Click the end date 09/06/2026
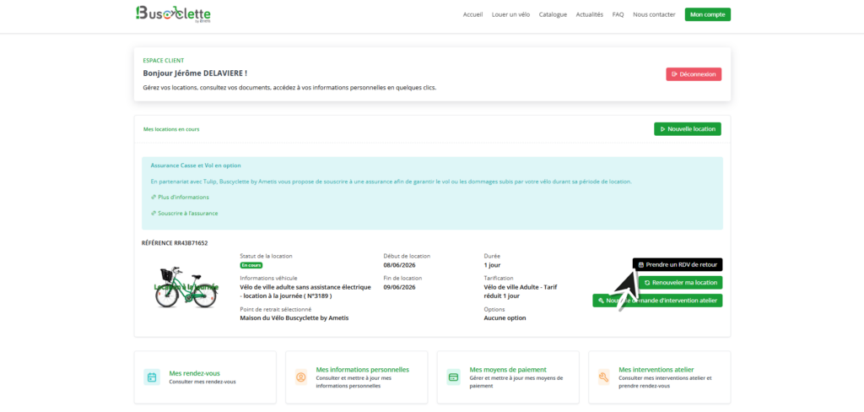 point(399,287)
